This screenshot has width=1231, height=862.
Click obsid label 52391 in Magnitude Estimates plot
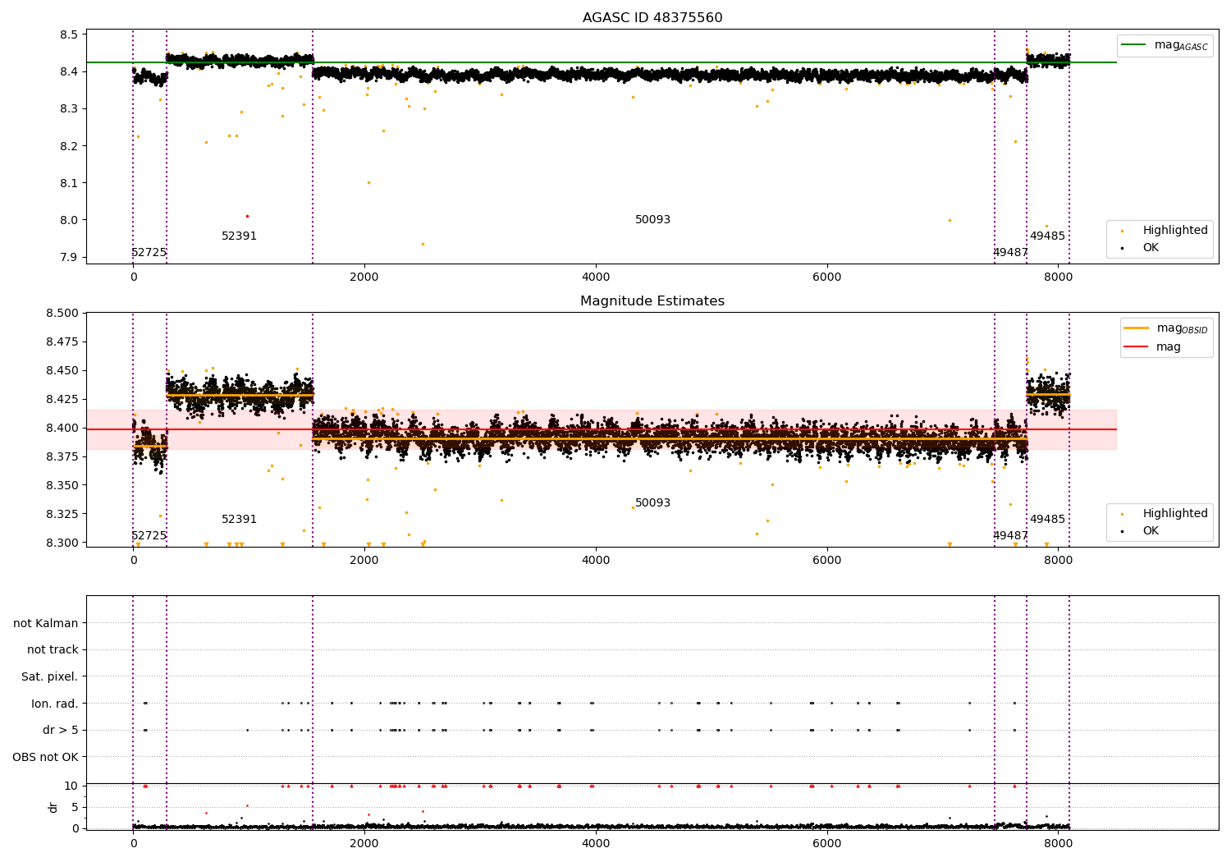click(240, 520)
